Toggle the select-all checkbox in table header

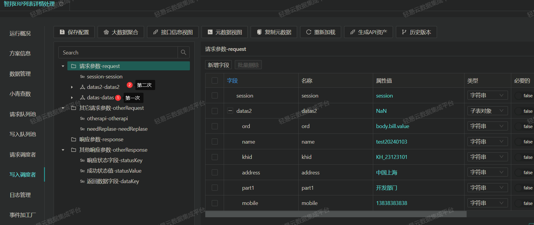[215, 80]
